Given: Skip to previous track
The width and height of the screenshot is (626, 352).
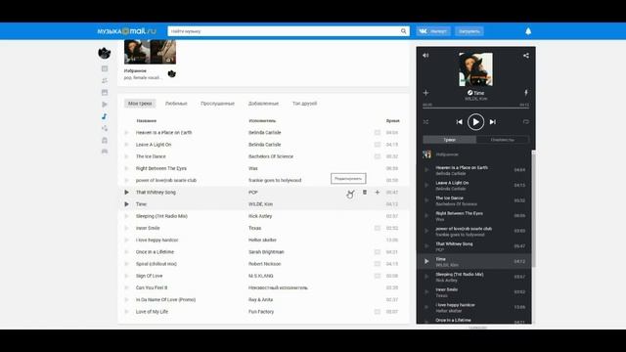Looking at the screenshot, I should click(459, 122).
